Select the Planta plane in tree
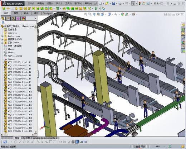 11,52
